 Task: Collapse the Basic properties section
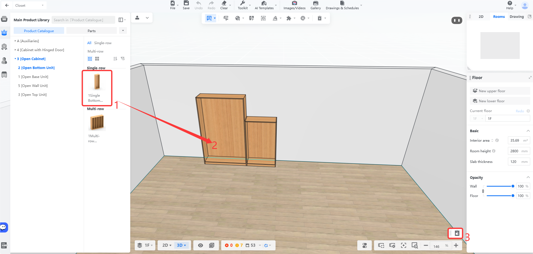tap(528, 131)
